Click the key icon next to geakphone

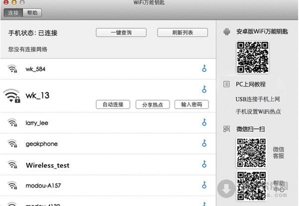coord(204,144)
